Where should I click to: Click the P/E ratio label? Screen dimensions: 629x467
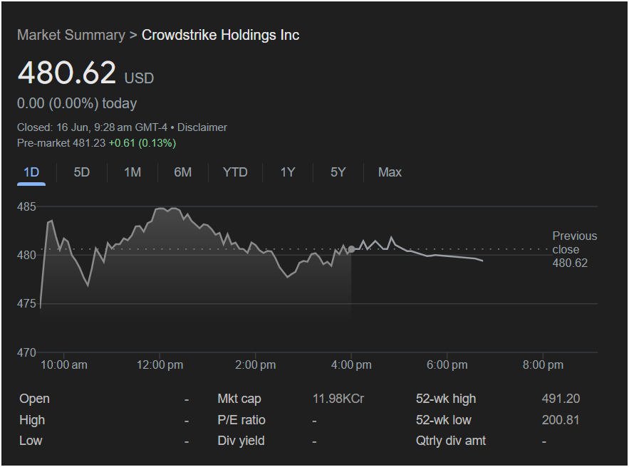click(x=241, y=420)
